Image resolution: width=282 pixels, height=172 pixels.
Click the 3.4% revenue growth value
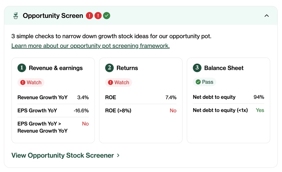[x=83, y=97]
